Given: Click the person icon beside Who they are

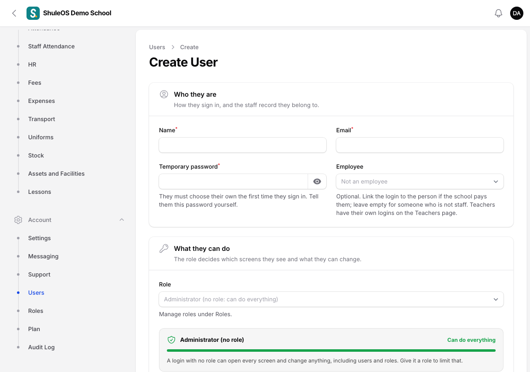Looking at the screenshot, I should pos(164,94).
